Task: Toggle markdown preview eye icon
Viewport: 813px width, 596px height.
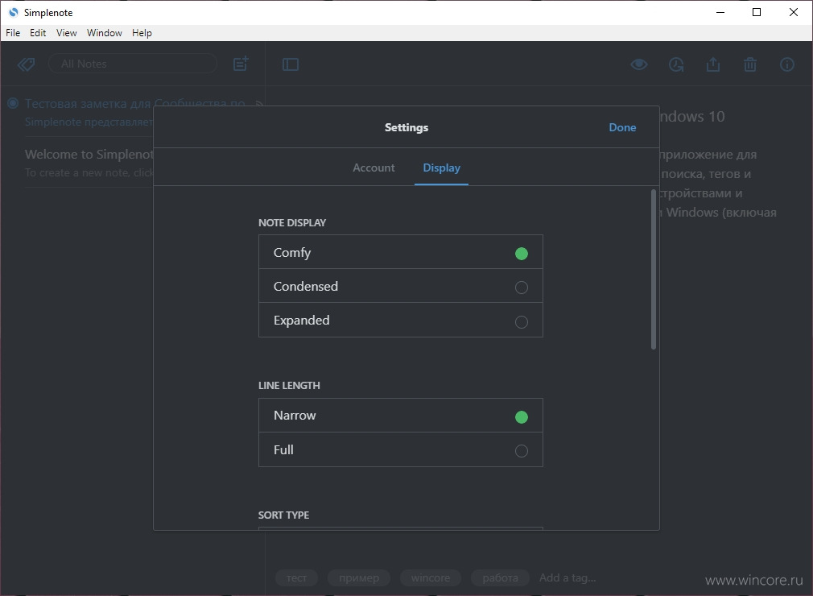Action: pos(639,64)
